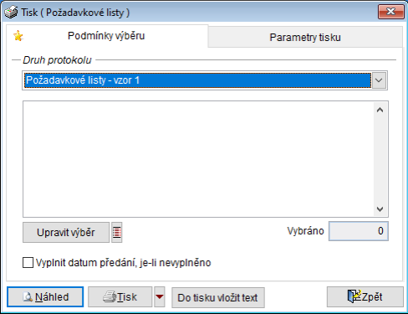The image size is (408, 314).
Task: Click the Náhled preview button
Action: (x=45, y=296)
